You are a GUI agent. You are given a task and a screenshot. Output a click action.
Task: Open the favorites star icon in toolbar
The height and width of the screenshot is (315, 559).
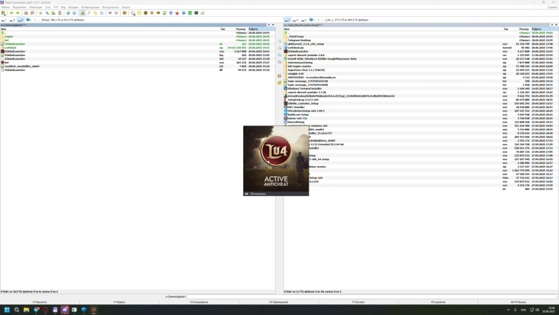40,12
